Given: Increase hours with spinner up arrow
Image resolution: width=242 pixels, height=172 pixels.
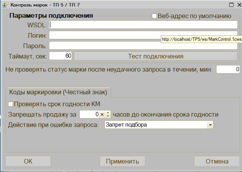Looking at the screenshot, I should [x=108, y=113].
